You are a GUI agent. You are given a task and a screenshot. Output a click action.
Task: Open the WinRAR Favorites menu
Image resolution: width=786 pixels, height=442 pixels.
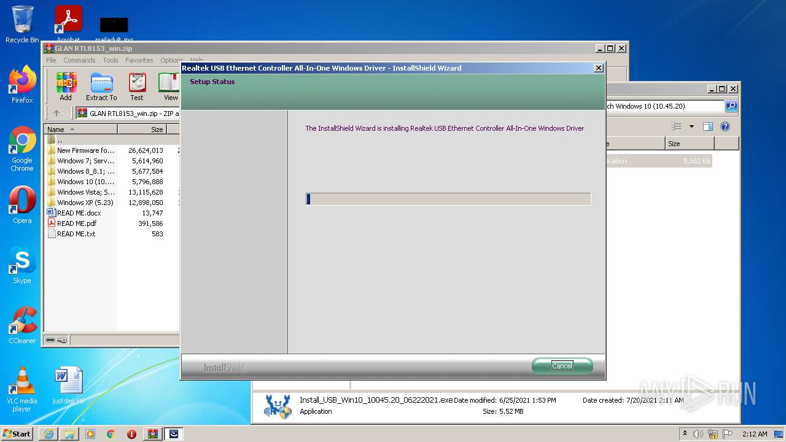[x=139, y=60]
